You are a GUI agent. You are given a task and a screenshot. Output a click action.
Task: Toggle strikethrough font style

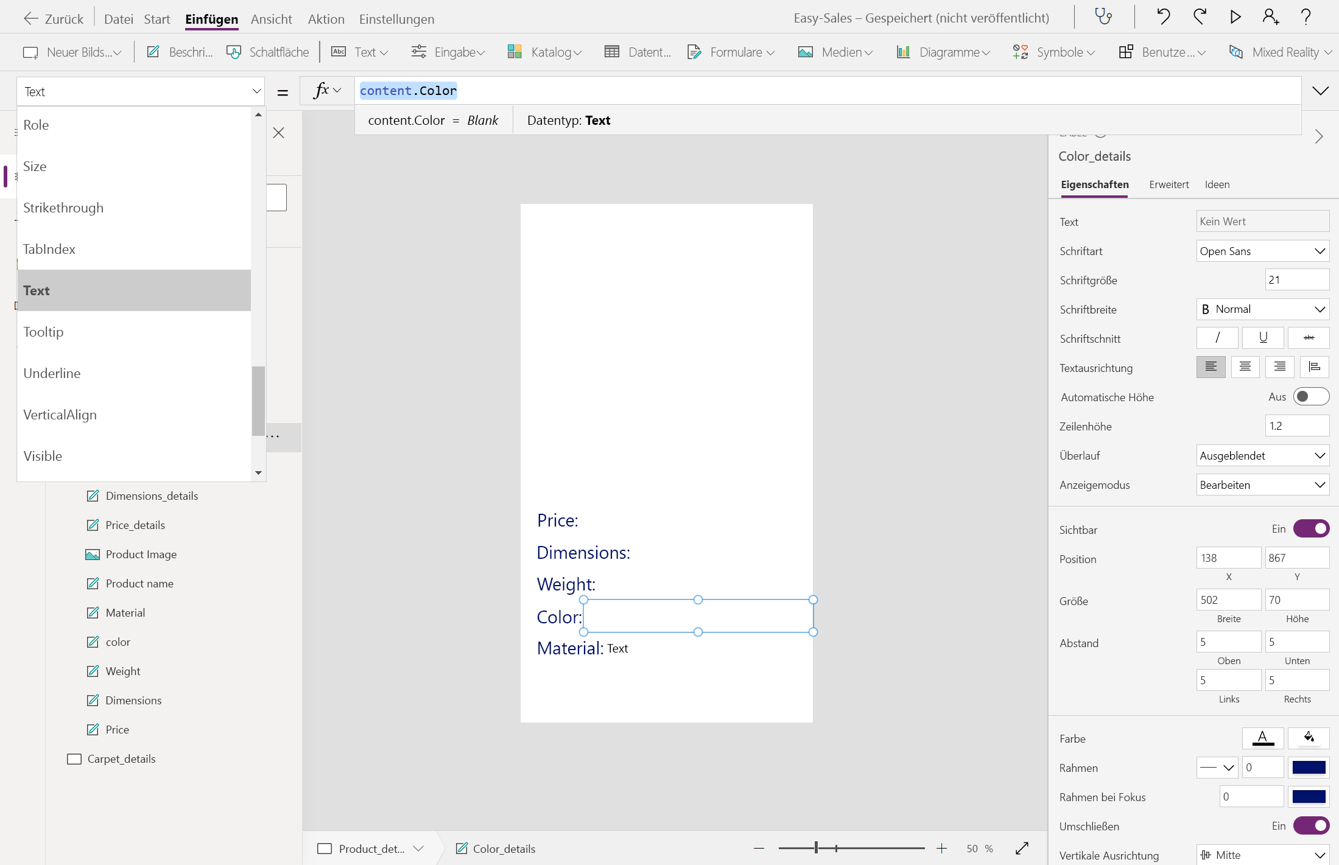1309,338
